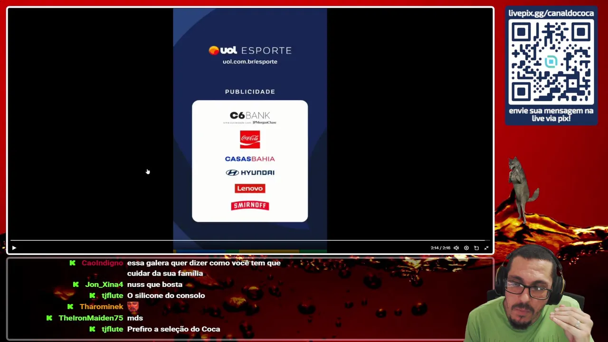Click the 2:14 / 2:16 time display
Screen dimensions: 608x342
point(440,248)
